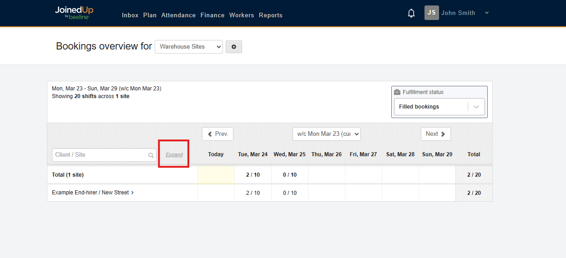This screenshot has width=566, height=258.
Task: Open the Warehouse Sites dropdown
Action: pyautogui.click(x=189, y=47)
